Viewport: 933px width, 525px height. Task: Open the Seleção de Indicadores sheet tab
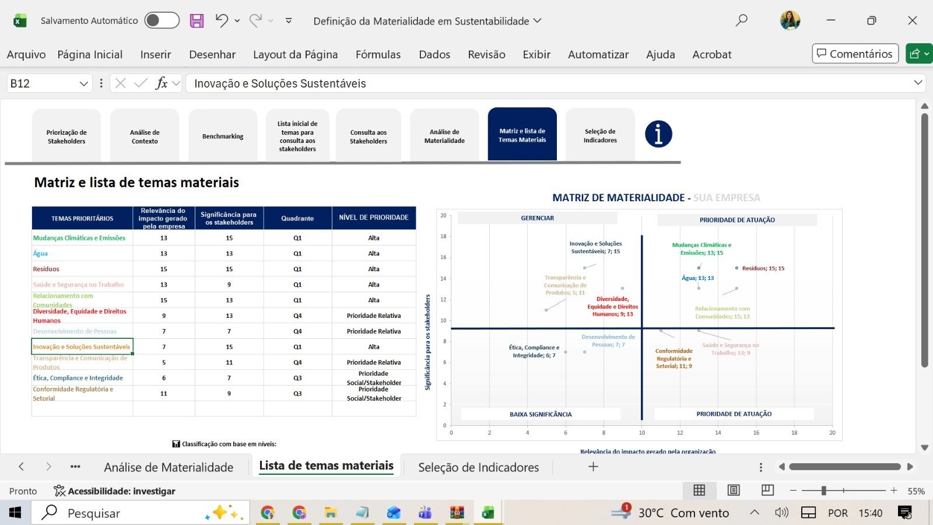pos(478,467)
